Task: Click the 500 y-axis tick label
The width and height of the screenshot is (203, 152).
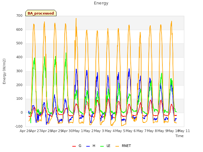Action: pyautogui.click(x=19, y=43)
